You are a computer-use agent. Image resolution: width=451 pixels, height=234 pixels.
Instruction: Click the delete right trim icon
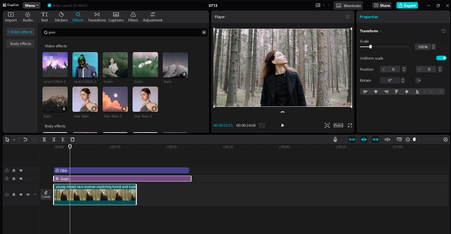tap(63, 139)
